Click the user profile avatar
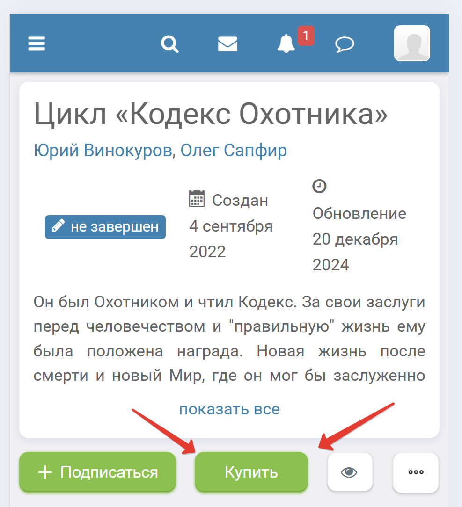This screenshot has height=507, width=462. [412, 43]
